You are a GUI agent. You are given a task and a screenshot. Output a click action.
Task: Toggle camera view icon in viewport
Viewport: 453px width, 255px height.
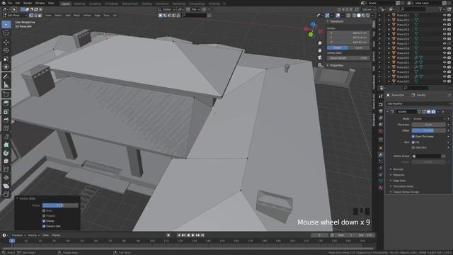tap(320, 57)
